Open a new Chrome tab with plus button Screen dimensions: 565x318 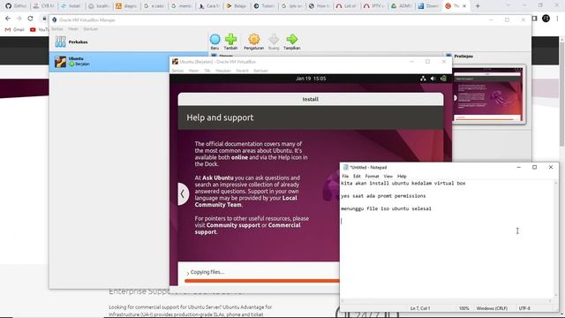point(478,6)
